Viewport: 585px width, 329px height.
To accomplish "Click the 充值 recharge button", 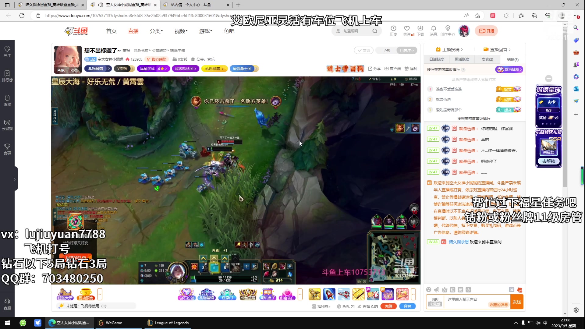I will click(388, 306).
